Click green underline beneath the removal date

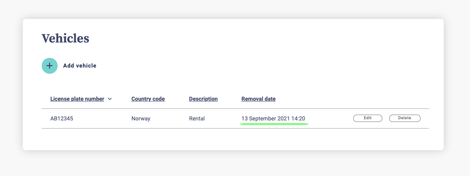coord(274,124)
